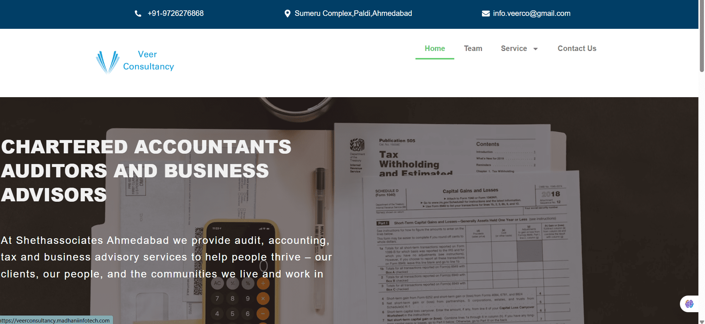Open the Contact Us page link

tap(576, 48)
